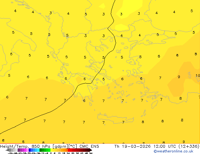Viewport: 200px width, 154px height.
Task: Click the "10" temperature value on the map
Action: [198, 76]
